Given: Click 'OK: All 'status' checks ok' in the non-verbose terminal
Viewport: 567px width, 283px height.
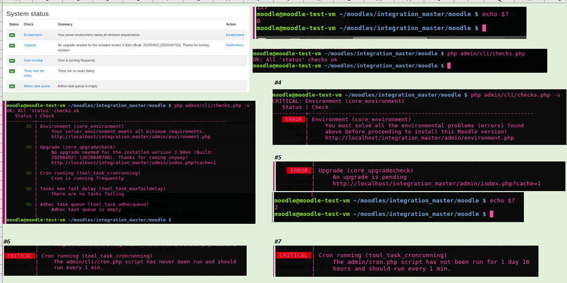Looking at the screenshot, I should (x=295, y=60).
